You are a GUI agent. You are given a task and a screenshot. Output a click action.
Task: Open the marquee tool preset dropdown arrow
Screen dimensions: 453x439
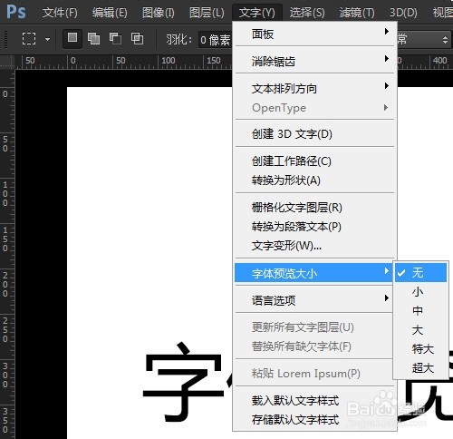click(47, 39)
